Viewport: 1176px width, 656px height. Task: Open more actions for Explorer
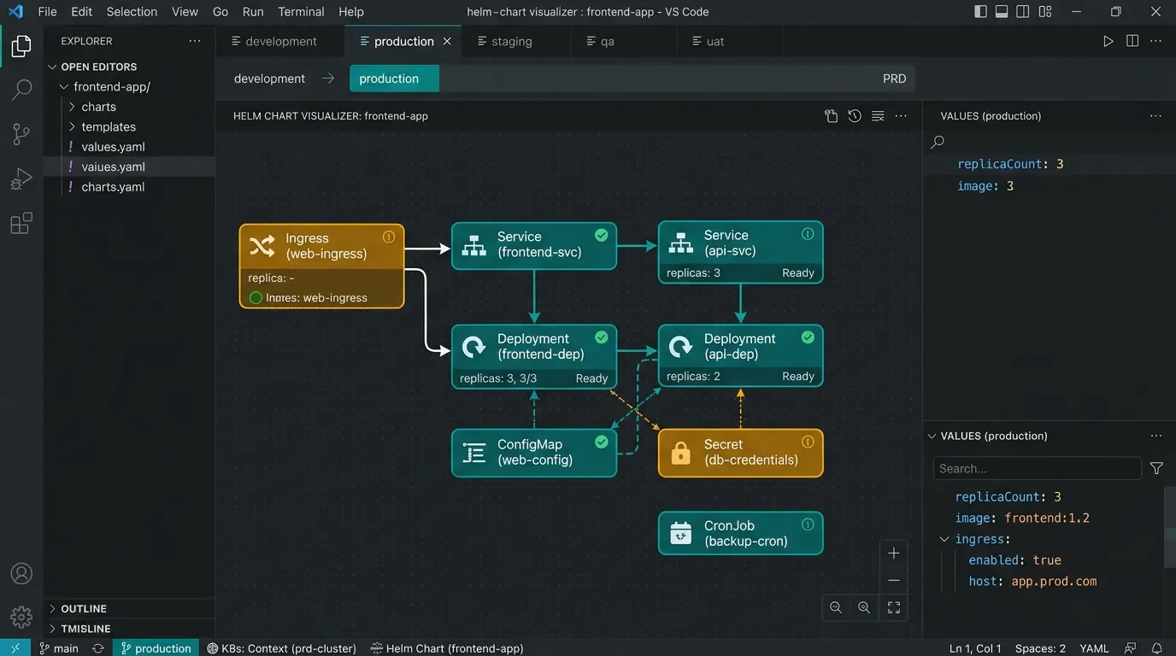coord(195,41)
